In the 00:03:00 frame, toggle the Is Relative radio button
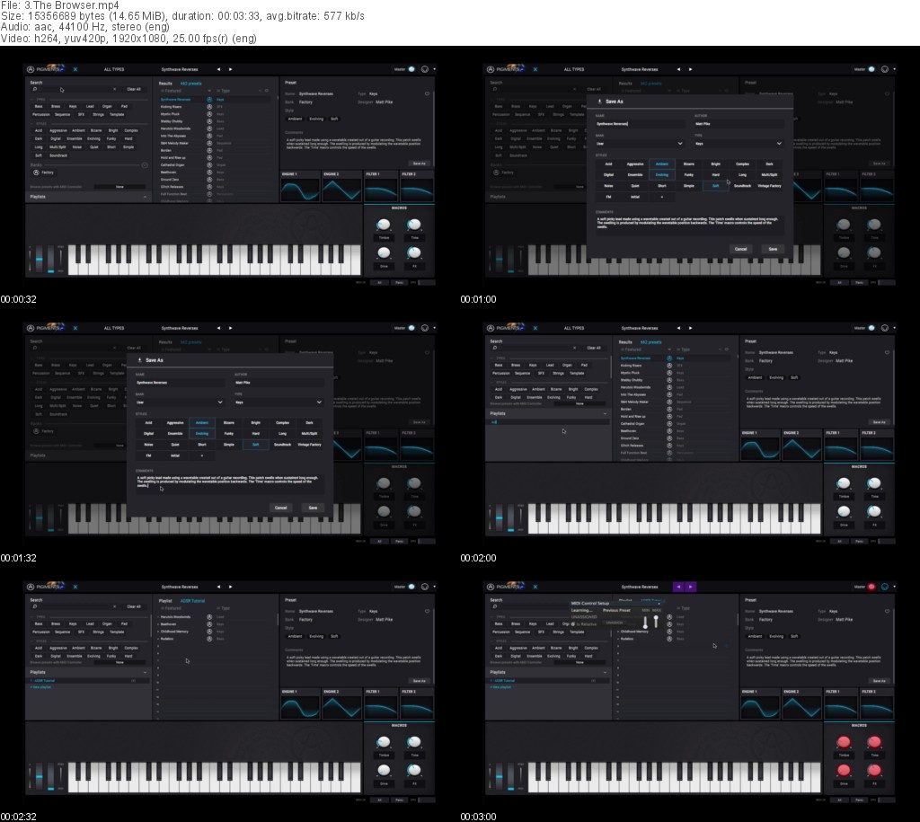The width and height of the screenshot is (920, 822). (x=573, y=624)
